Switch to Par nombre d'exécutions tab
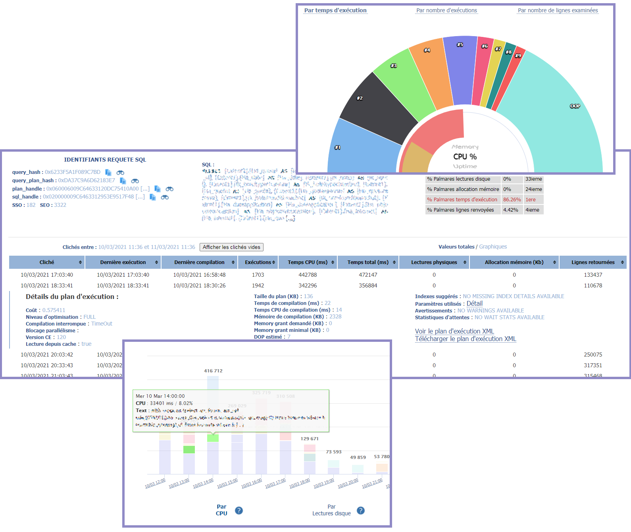This screenshot has height=532, width=631. 446,10
